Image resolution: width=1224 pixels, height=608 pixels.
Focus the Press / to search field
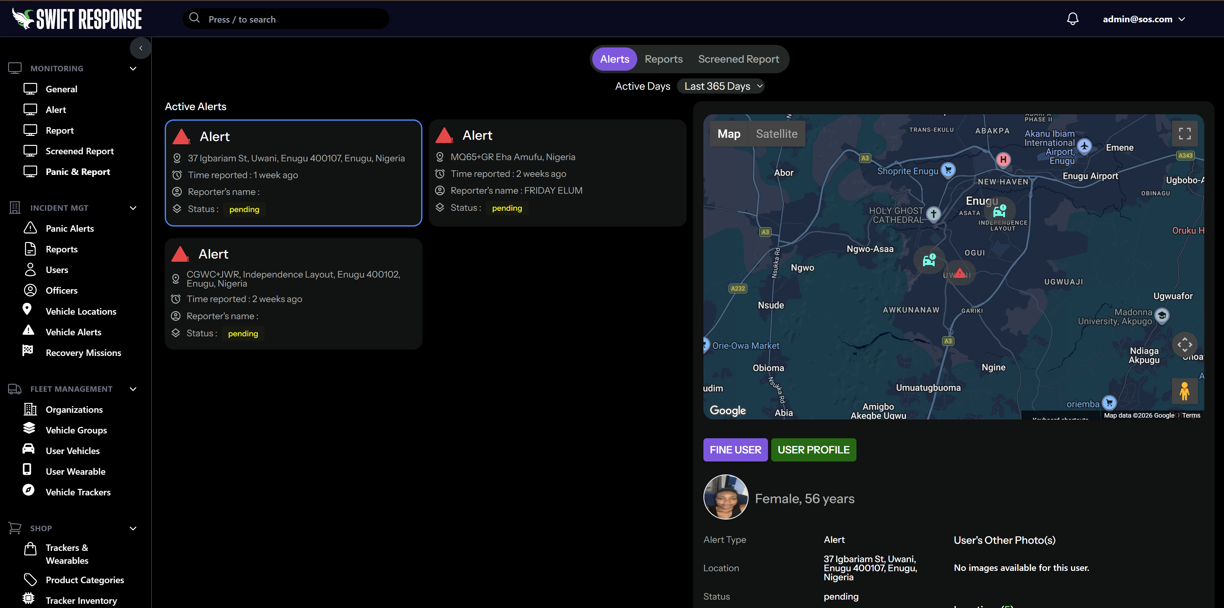coord(285,19)
